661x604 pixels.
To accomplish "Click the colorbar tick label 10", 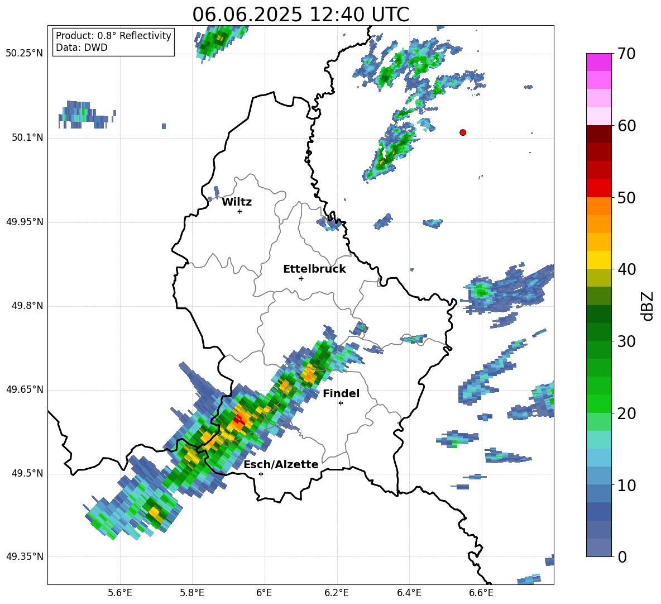I will pyautogui.click(x=626, y=485).
